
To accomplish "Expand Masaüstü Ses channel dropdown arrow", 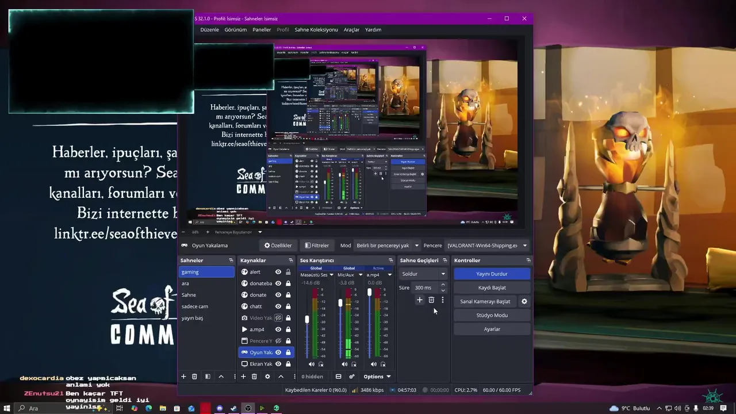I will click(331, 275).
